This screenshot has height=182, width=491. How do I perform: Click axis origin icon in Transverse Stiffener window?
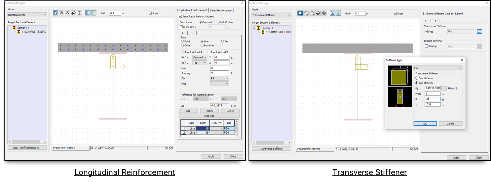[x=332, y=13]
